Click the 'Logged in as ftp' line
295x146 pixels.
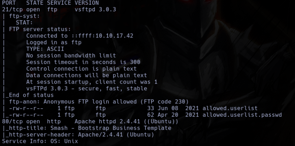pos(54,42)
